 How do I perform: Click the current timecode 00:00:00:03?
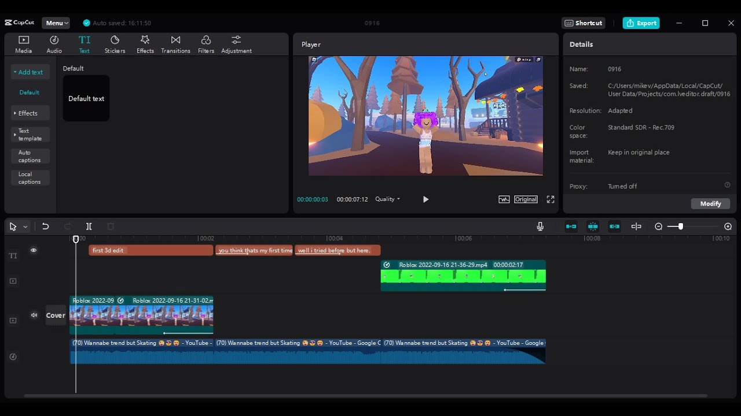pyautogui.click(x=313, y=199)
